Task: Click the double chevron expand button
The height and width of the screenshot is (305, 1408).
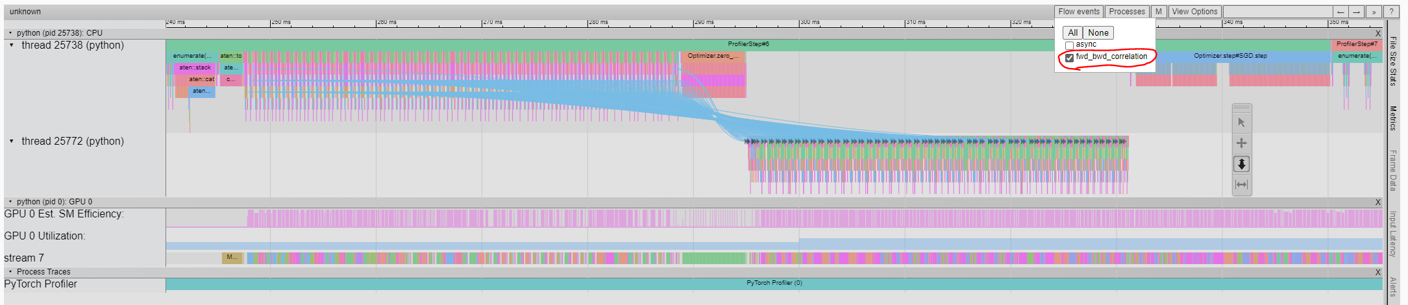Action: click(1374, 12)
